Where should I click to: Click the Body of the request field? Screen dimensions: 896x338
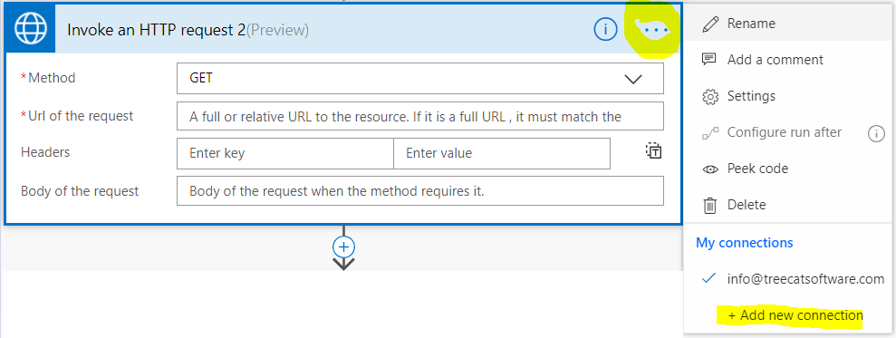pyautogui.click(x=420, y=191)
